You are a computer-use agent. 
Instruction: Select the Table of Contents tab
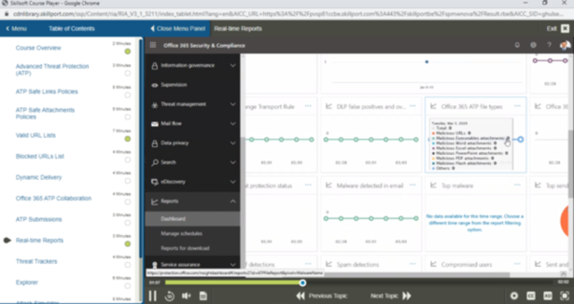point(71,29)
